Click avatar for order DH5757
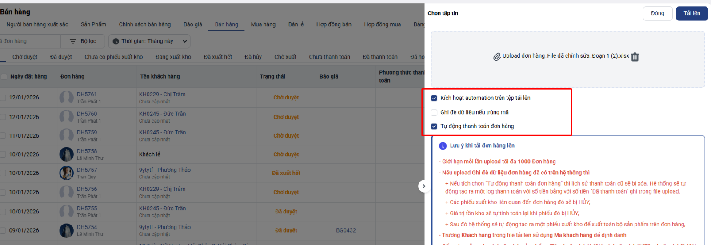711x245 pixels. coord(67,173)
